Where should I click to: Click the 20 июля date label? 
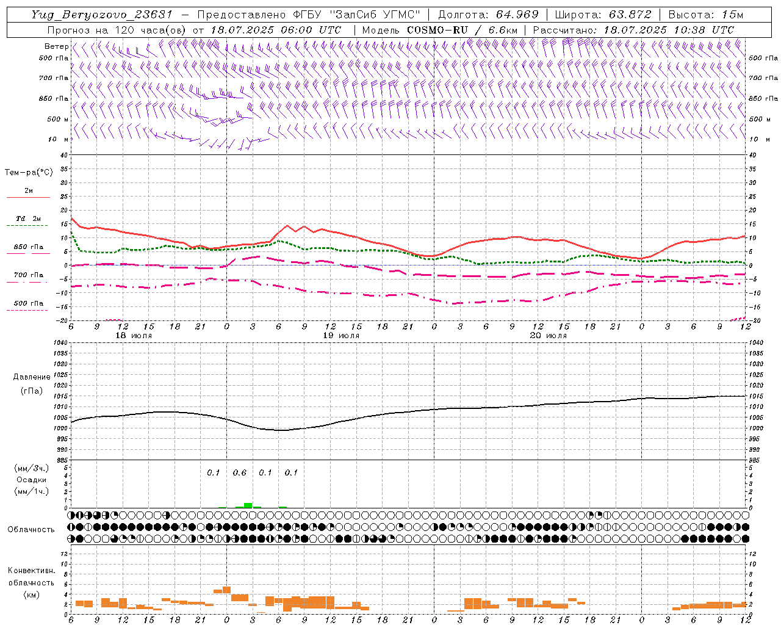(549, 336)
